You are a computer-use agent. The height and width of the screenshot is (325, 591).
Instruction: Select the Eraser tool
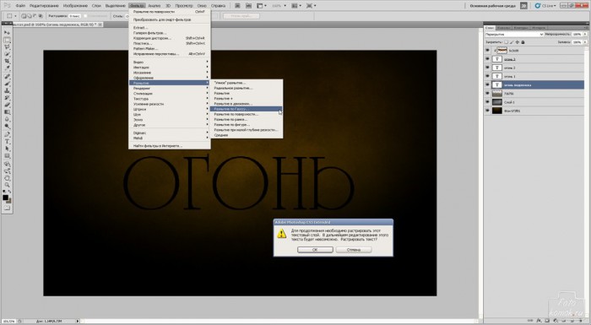click(7, 105)
